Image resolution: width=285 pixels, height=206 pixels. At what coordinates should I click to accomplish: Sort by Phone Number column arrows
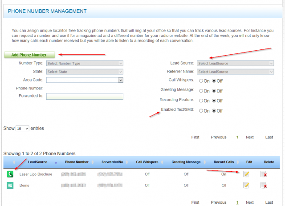[x=93, y=162]
